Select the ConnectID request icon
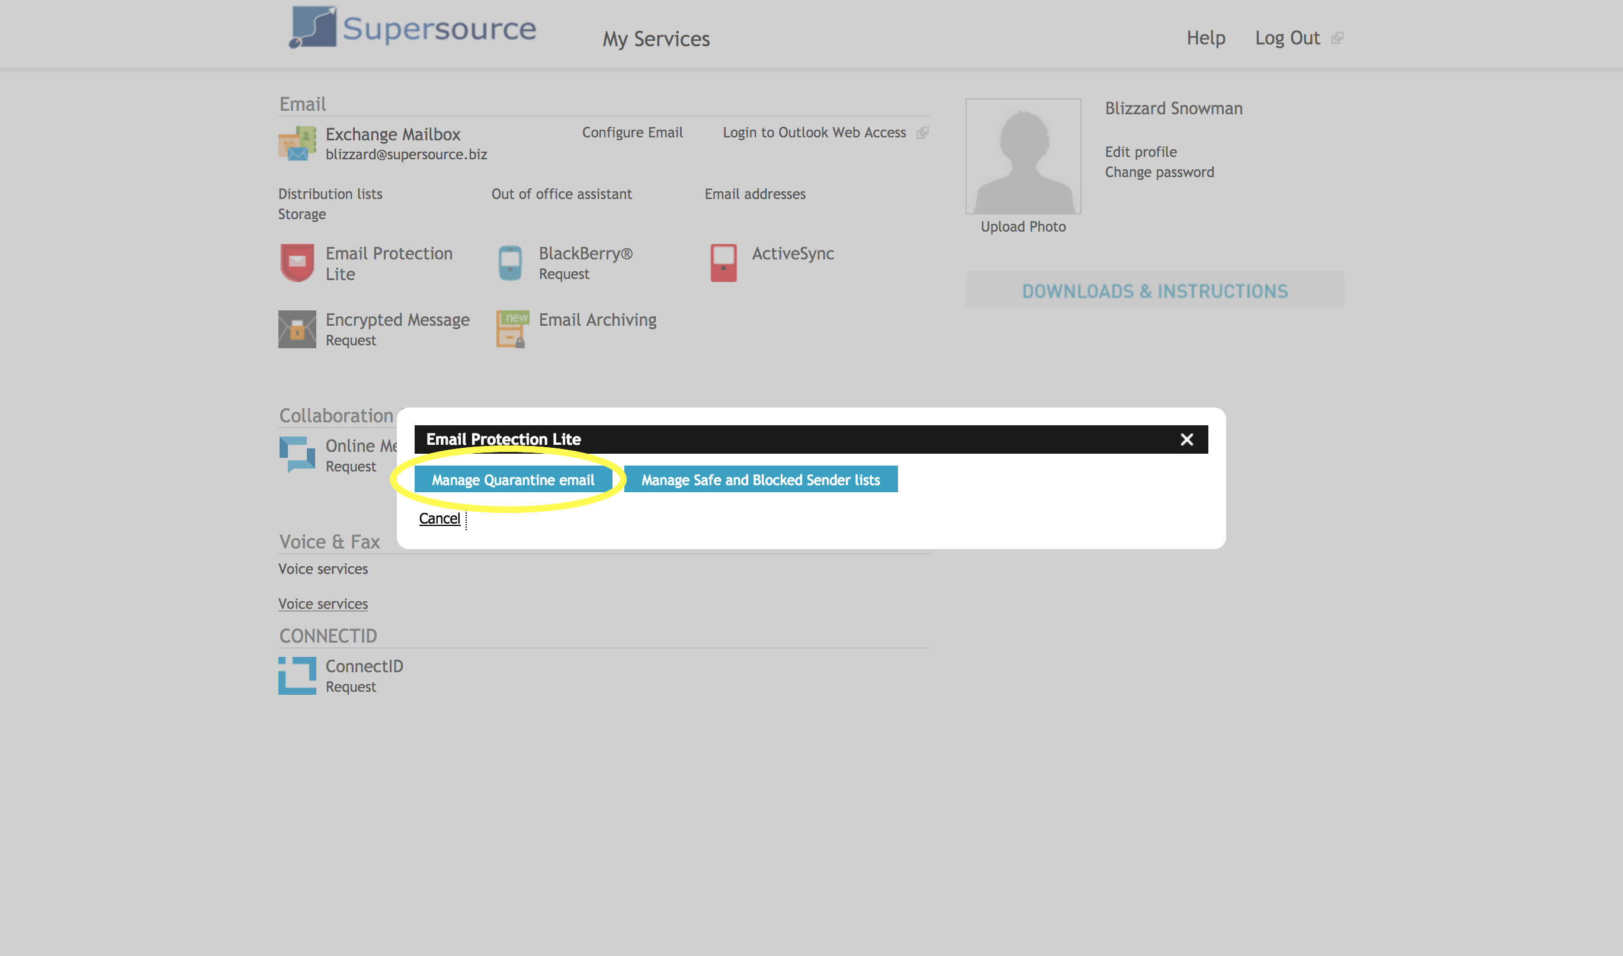 coord(297,676)
